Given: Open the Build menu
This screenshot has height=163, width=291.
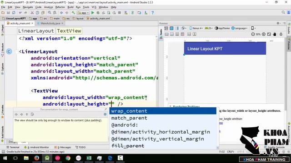Looking at the screenshot, I should pyautogui.click(x=70, y=7).
